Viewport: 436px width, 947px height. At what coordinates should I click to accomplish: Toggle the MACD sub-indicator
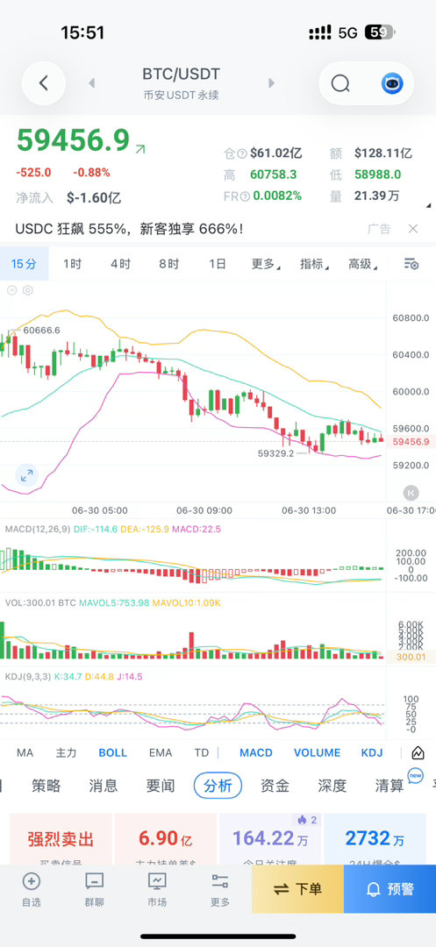256,752
